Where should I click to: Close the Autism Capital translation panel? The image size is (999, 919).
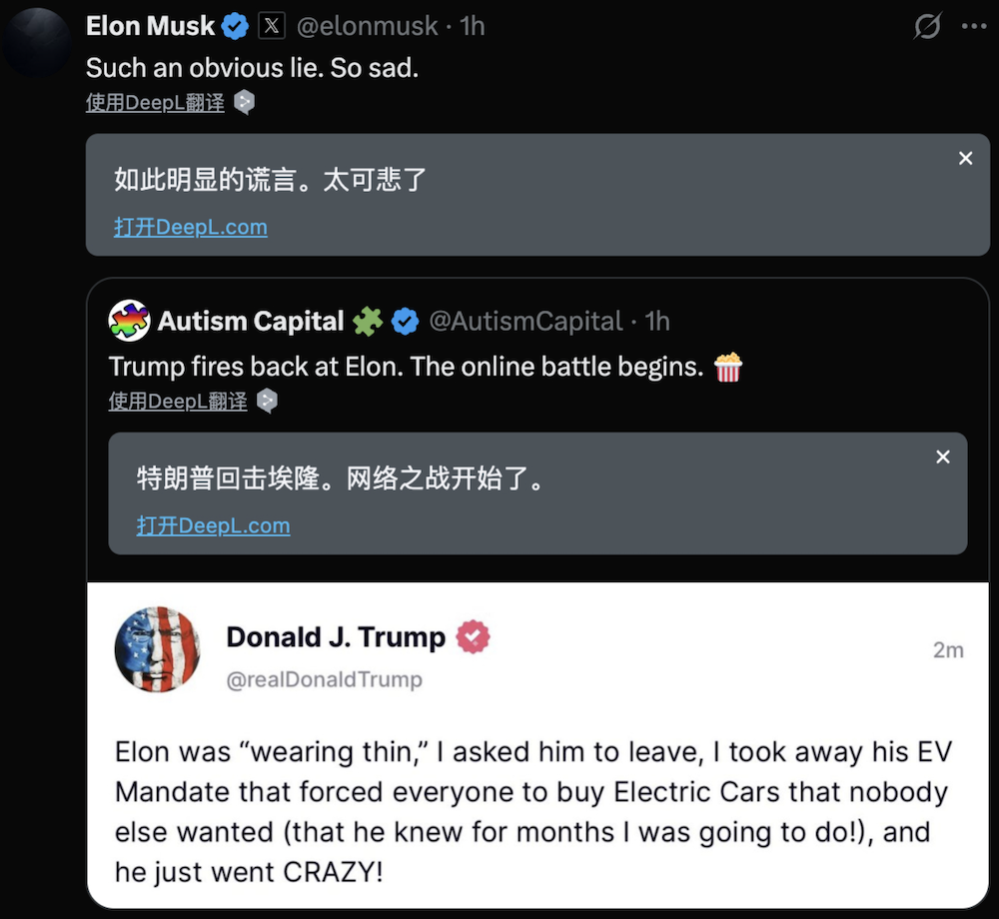pos(942,457)
